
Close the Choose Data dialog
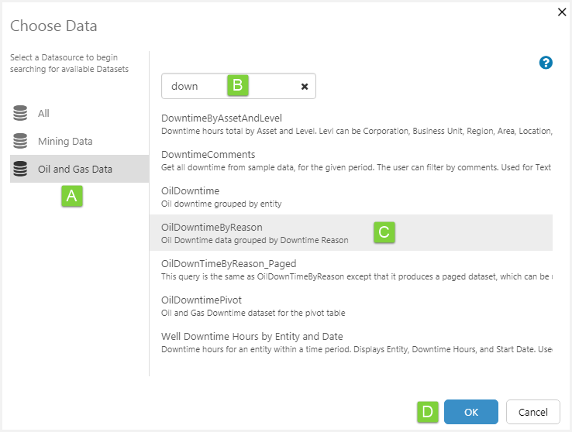[562, 12]
